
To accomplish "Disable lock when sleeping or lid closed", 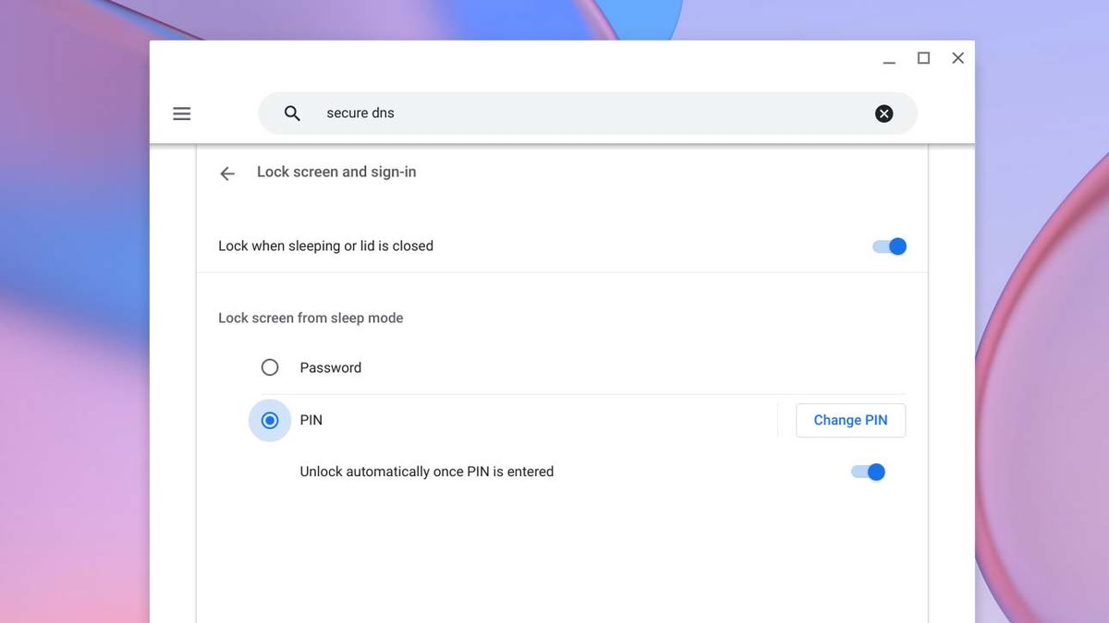I will [888, 246].
